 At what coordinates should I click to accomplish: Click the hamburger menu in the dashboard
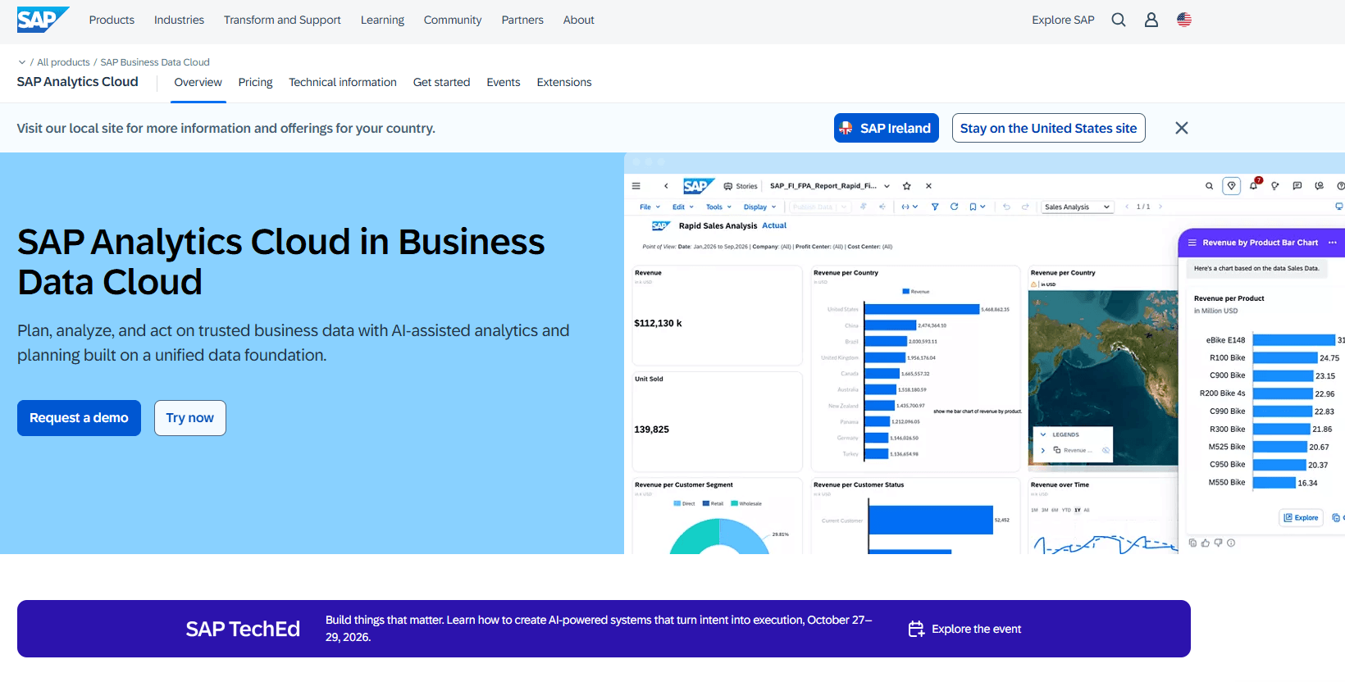[x=636, y=186]
